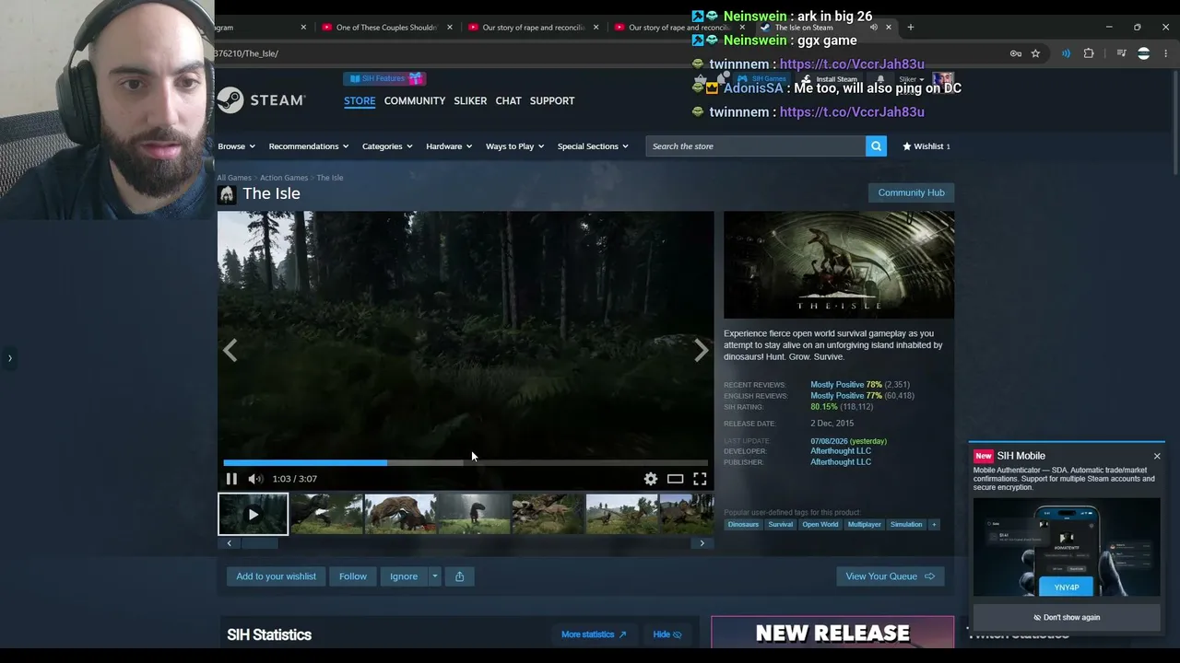
Task: Go to next media with right arrow
Action: (702, 350)
